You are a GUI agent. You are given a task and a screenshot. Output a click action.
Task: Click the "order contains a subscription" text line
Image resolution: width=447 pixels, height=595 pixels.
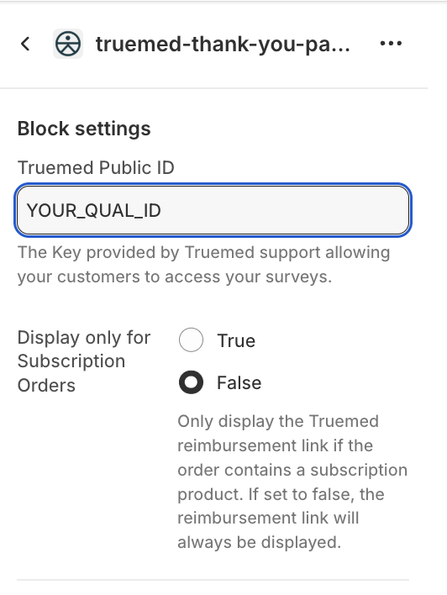click(x=292, y=470)
